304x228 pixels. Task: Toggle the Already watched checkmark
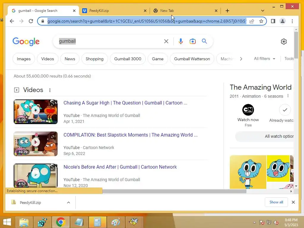[x=285, y=110]
